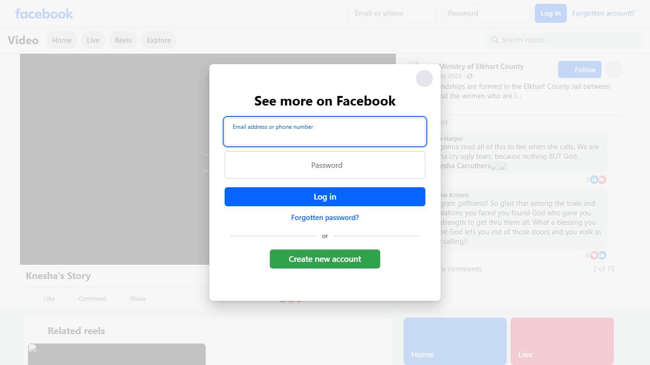The image size is (650, 365).
Task: Close the login dialog with round button
Action: 424,78
